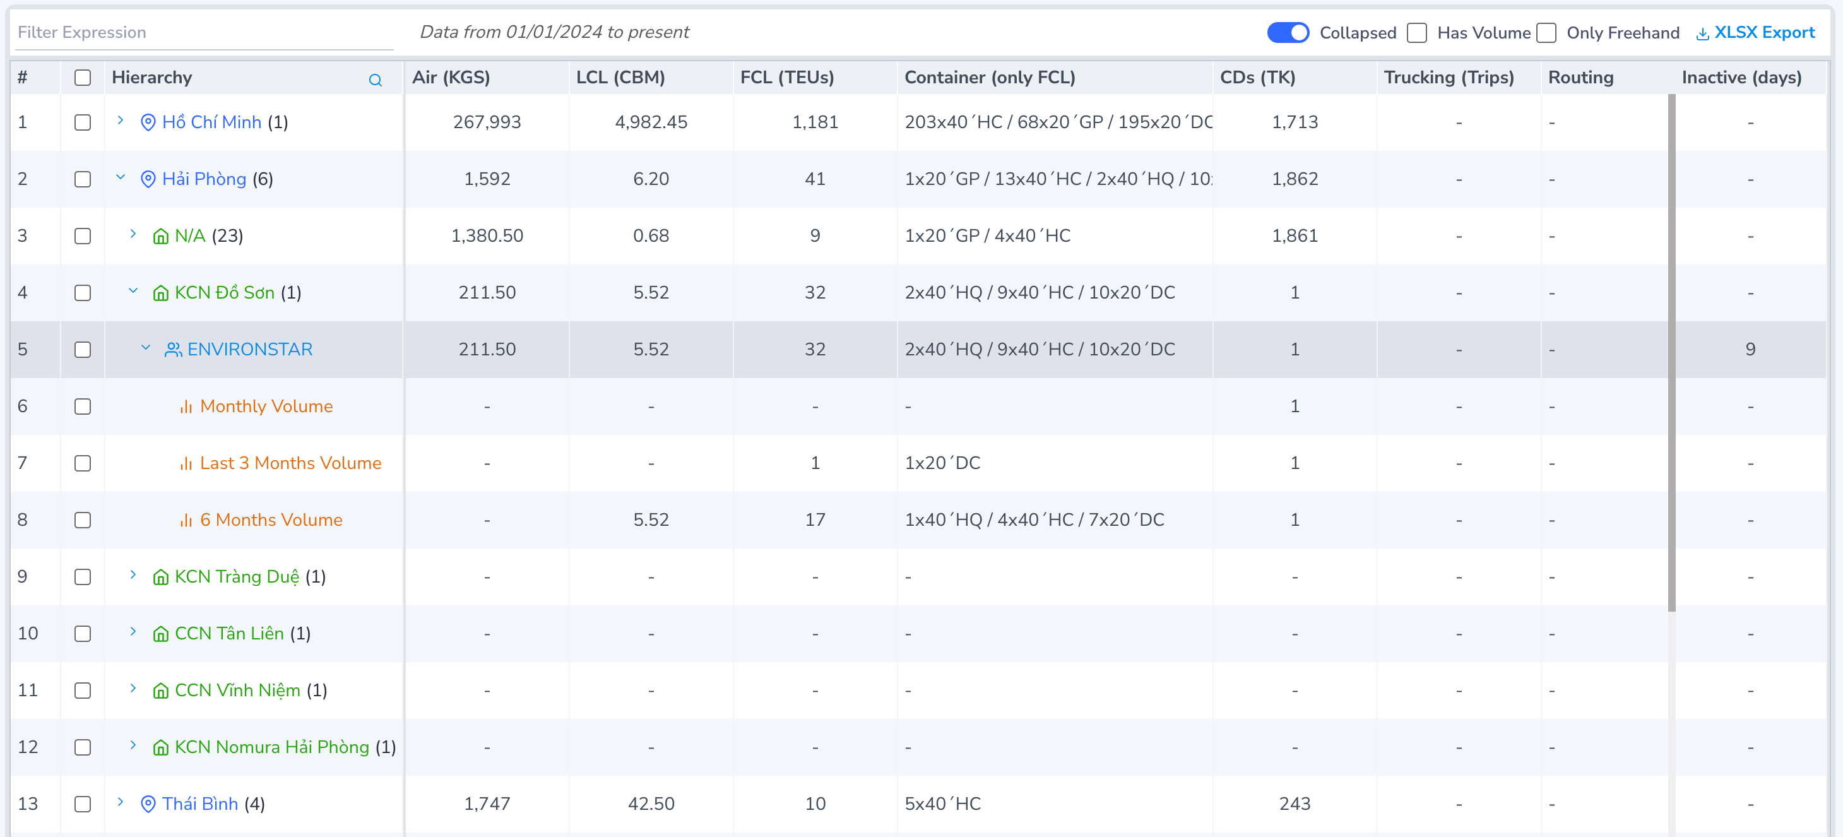The width and height of the screenshot is (1843, 837).
Task: Click the bar chart icon for Monthly Volume
Action: 186,407
